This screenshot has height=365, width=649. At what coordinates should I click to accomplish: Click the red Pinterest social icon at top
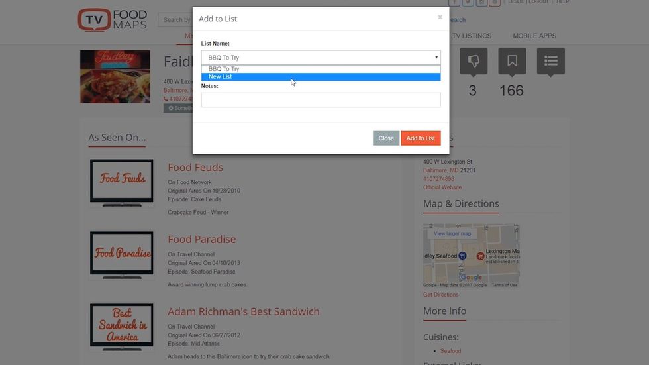pos(495,2)
